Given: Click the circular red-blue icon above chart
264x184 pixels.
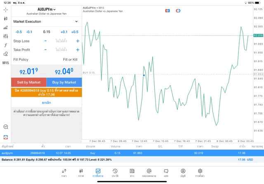Looking at the screenshot, I should (x=178, y=11).
